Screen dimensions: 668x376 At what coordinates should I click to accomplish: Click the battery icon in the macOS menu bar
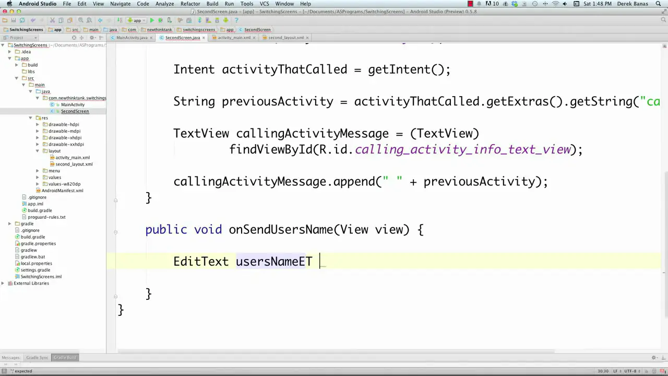470,4
